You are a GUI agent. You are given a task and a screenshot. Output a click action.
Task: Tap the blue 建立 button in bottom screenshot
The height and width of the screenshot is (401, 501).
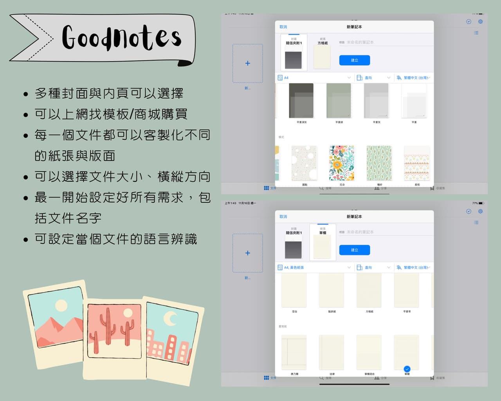355,250
